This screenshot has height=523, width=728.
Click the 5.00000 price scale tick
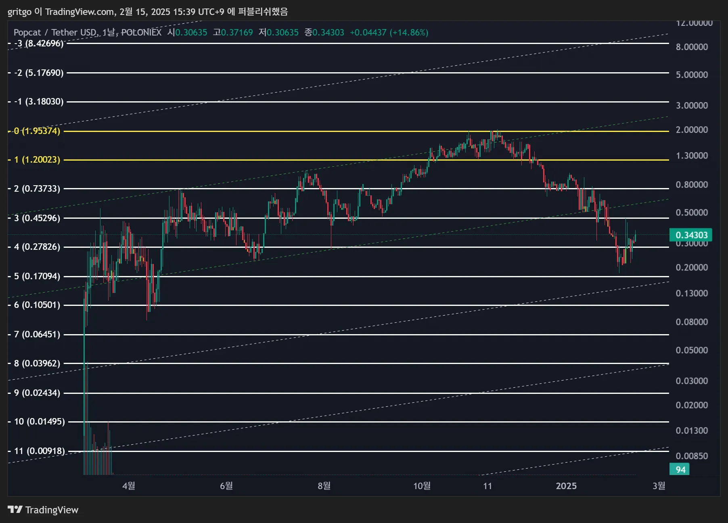[x=692, y=75]
